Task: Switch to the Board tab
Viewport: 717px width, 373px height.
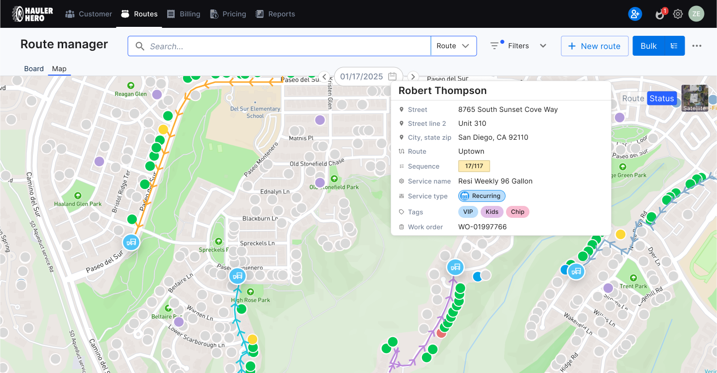Action: [33, 69]
